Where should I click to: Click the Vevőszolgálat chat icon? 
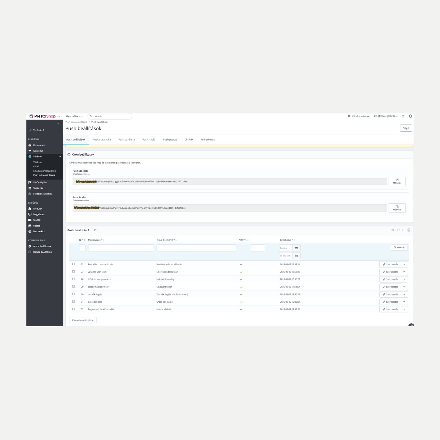(x=30, y=182)
